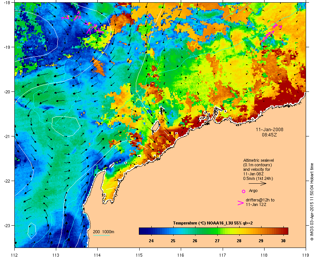
Task: Click the colorbar tick label 30
Action: coord(283,241)
